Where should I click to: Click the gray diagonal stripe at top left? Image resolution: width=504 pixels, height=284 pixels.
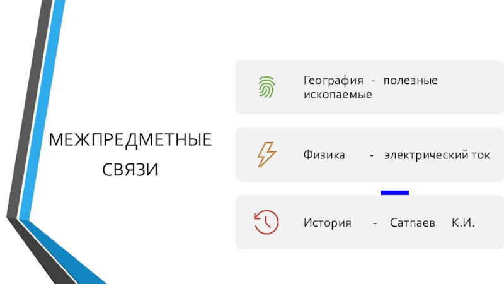[x=30, y=95]
